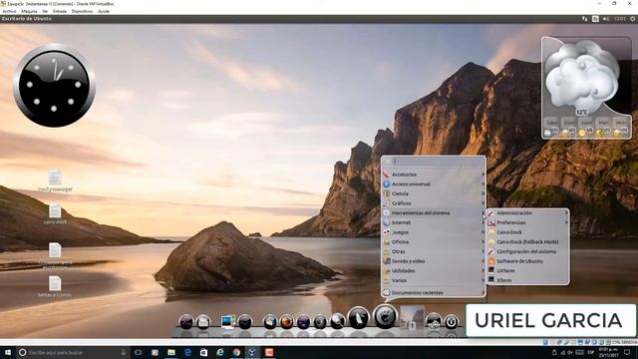Open Microsoft Edge from taskbar
Screen dimensions: 638x359
click(187, 352)
